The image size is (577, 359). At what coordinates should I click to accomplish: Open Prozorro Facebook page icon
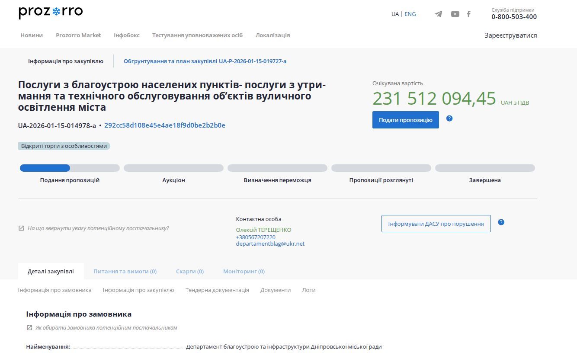pos(469,14)
